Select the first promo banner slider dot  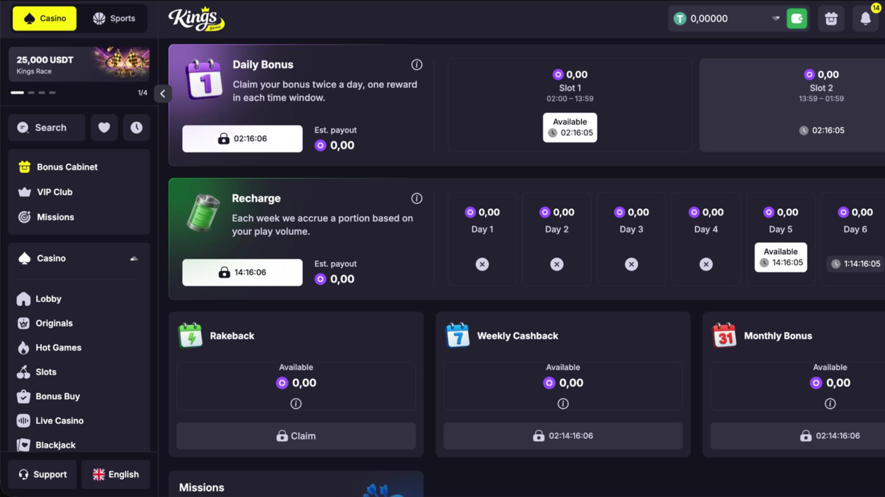pyautogui.click(x=18, y=92)
